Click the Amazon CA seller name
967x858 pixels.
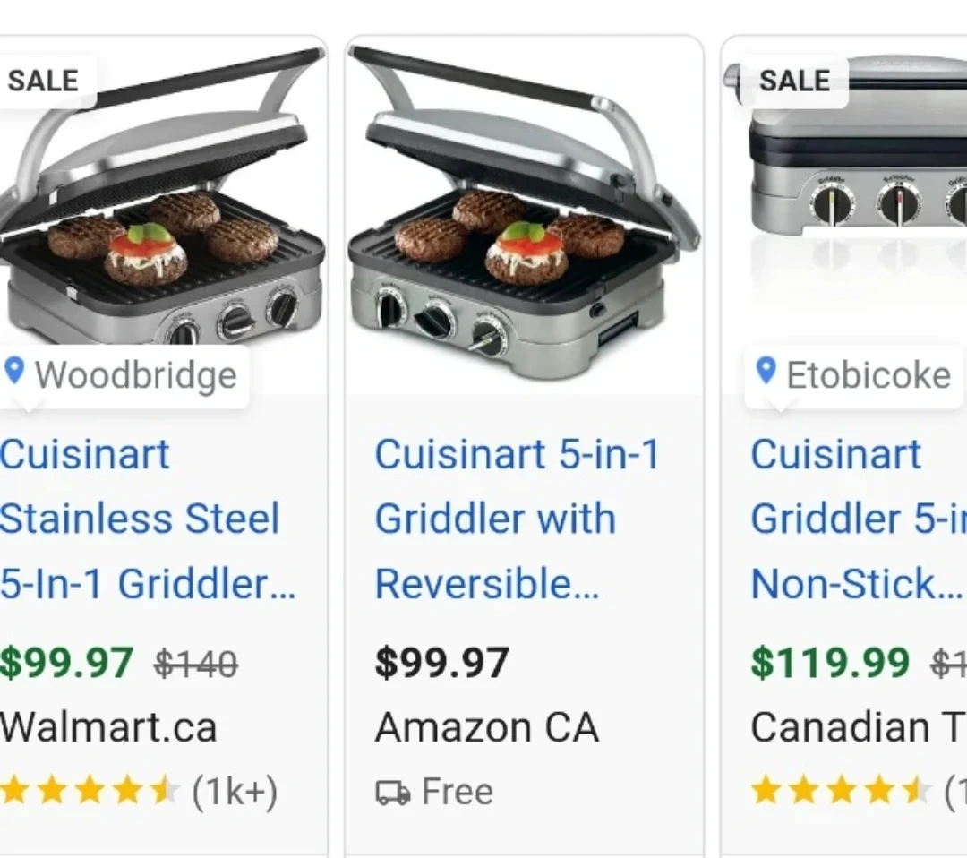coord(486,727)
